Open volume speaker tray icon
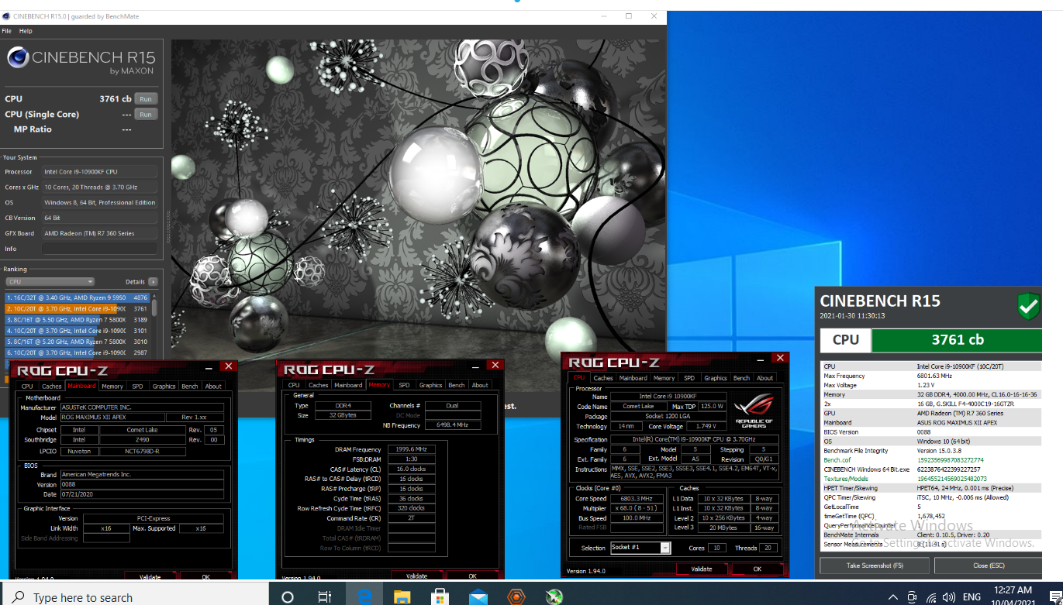Screen dimensions: 1063x605 click(x=948, y=598)
